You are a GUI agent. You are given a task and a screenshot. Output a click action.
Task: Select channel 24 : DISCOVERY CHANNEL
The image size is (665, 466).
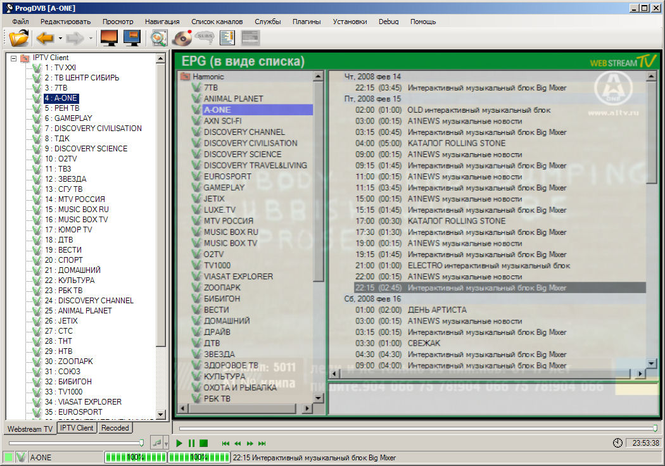[x=89, y=301]
